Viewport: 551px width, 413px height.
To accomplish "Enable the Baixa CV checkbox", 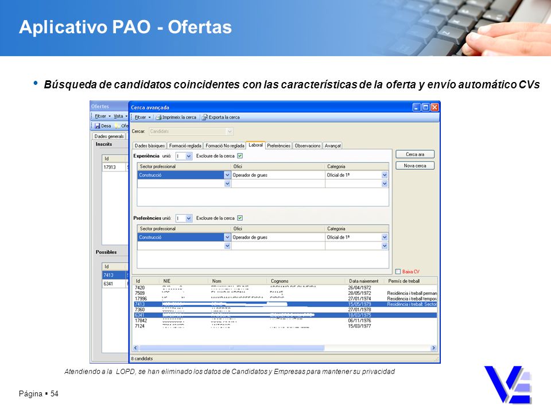I will [398, 271].
